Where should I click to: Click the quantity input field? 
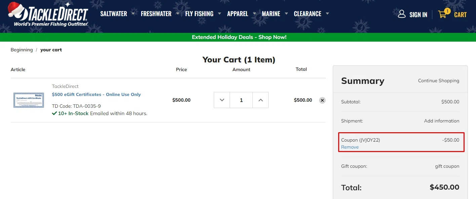(x=241, y=100)
